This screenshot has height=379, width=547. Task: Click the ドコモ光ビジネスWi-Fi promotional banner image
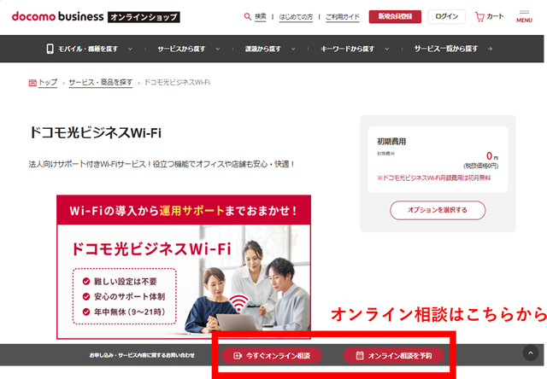[x=184, y=267]
